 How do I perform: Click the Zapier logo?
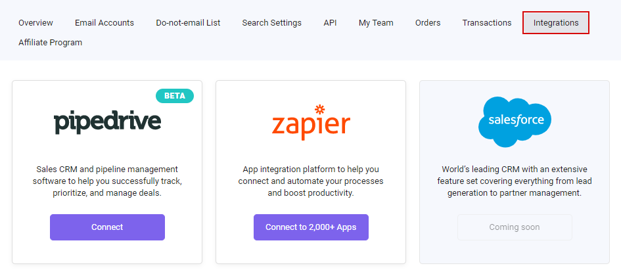pos(311,122)
